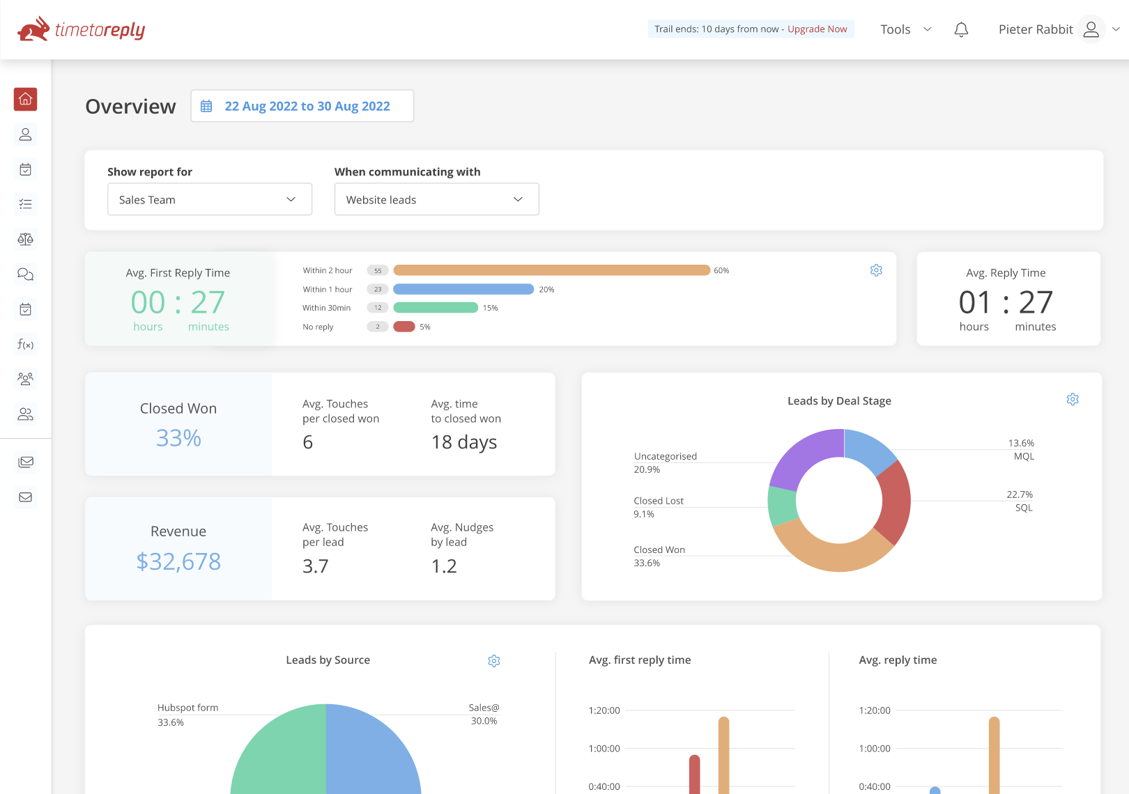Open the checklist tasks sidebar icon

(26, 204)
